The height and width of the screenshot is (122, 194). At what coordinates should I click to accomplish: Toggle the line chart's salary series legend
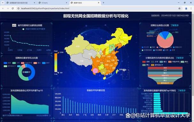(34, 29)
